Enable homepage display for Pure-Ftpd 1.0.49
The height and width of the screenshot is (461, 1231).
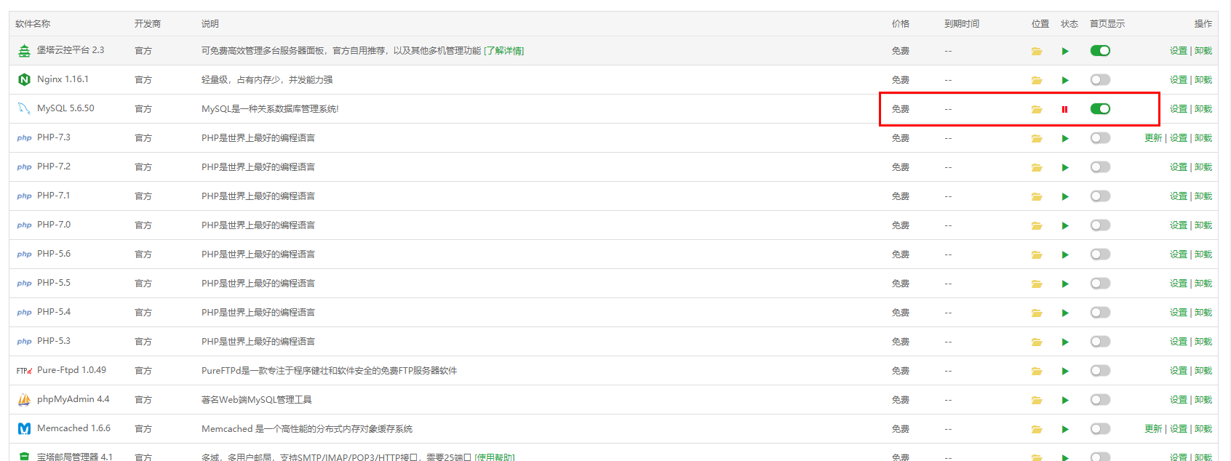coord(1100,371)
